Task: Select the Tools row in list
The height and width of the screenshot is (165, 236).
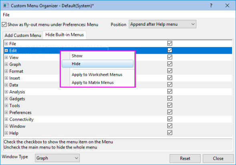Action: point(118,106)
